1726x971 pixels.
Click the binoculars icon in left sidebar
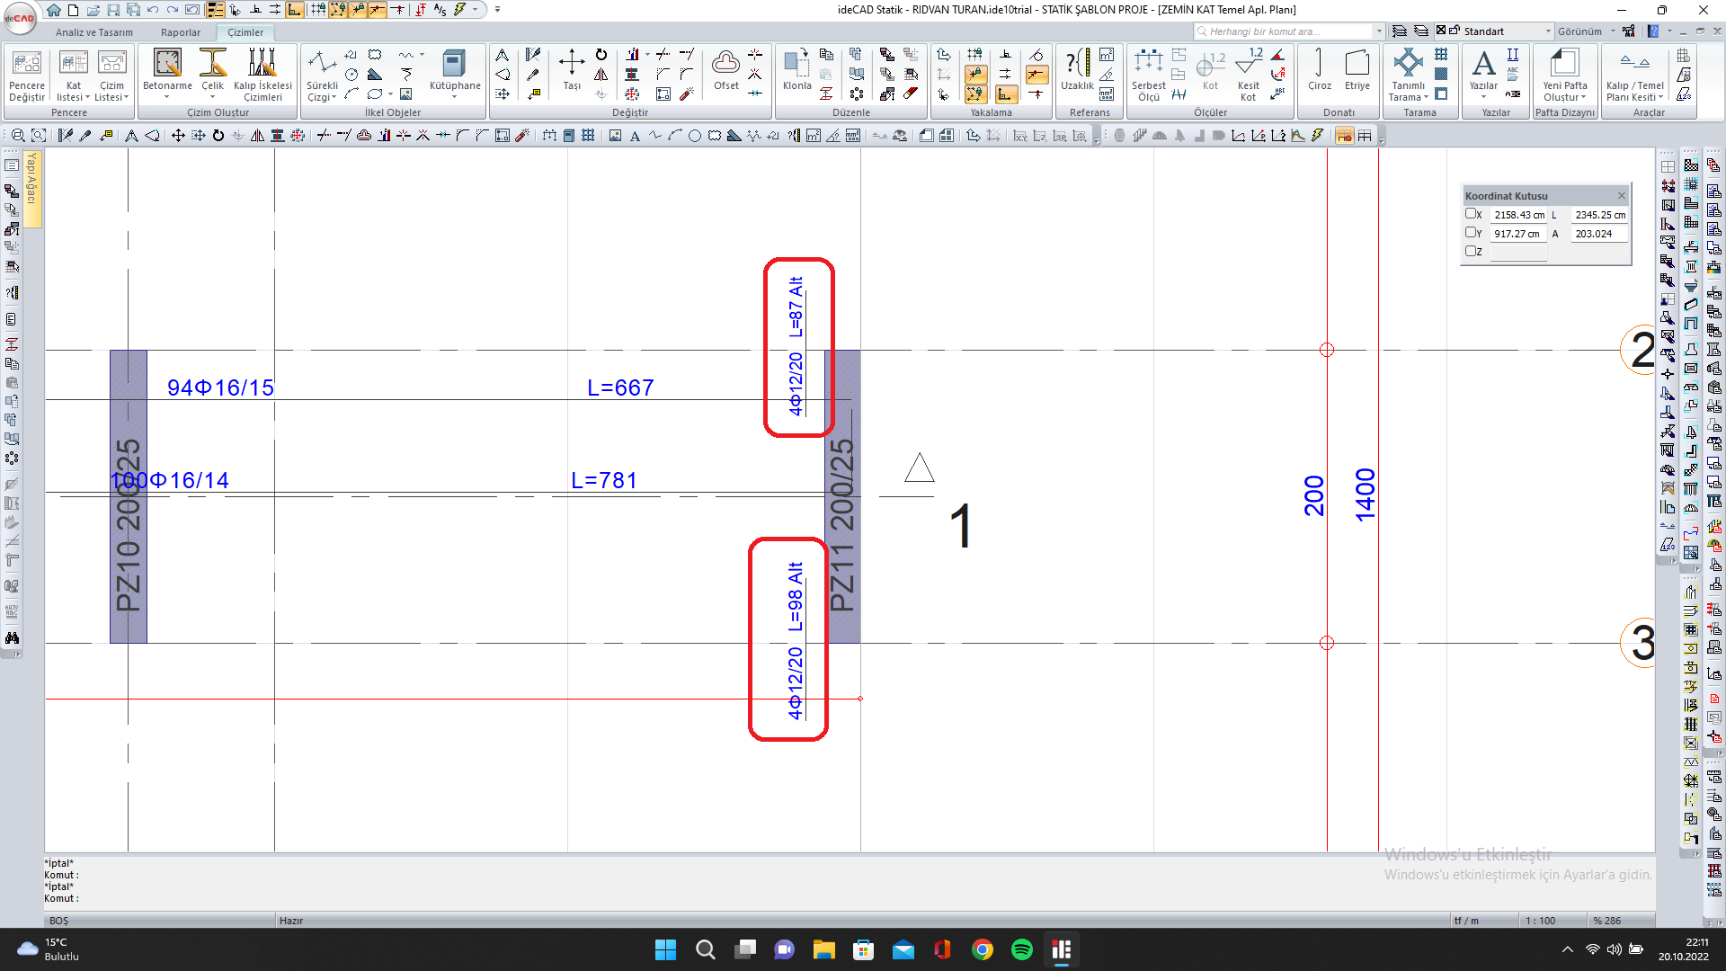click(x=12, y=638)
